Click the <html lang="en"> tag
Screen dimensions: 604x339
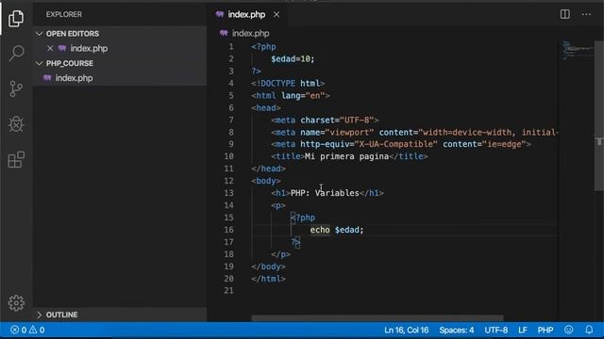tap(291, 96)
